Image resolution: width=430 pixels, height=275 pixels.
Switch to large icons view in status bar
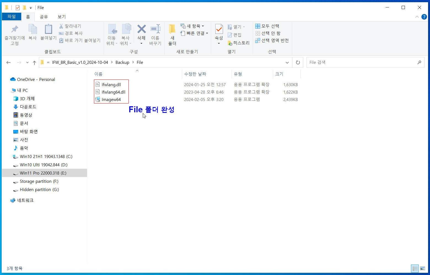click(x=422, y=268)
